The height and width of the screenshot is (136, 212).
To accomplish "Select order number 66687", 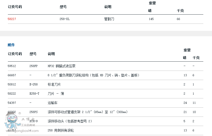I will pyautogui.click(x=12, y=75).
